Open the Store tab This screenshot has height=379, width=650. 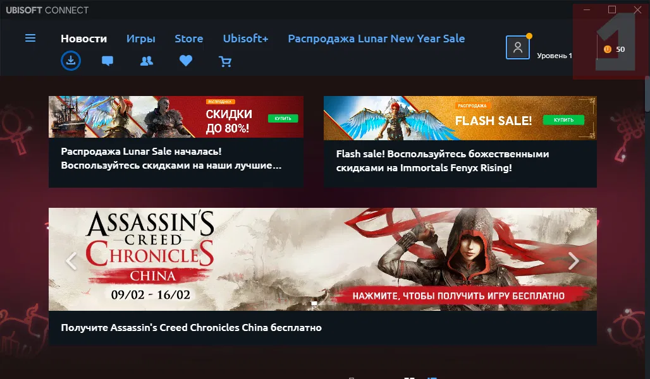point(189,39)
